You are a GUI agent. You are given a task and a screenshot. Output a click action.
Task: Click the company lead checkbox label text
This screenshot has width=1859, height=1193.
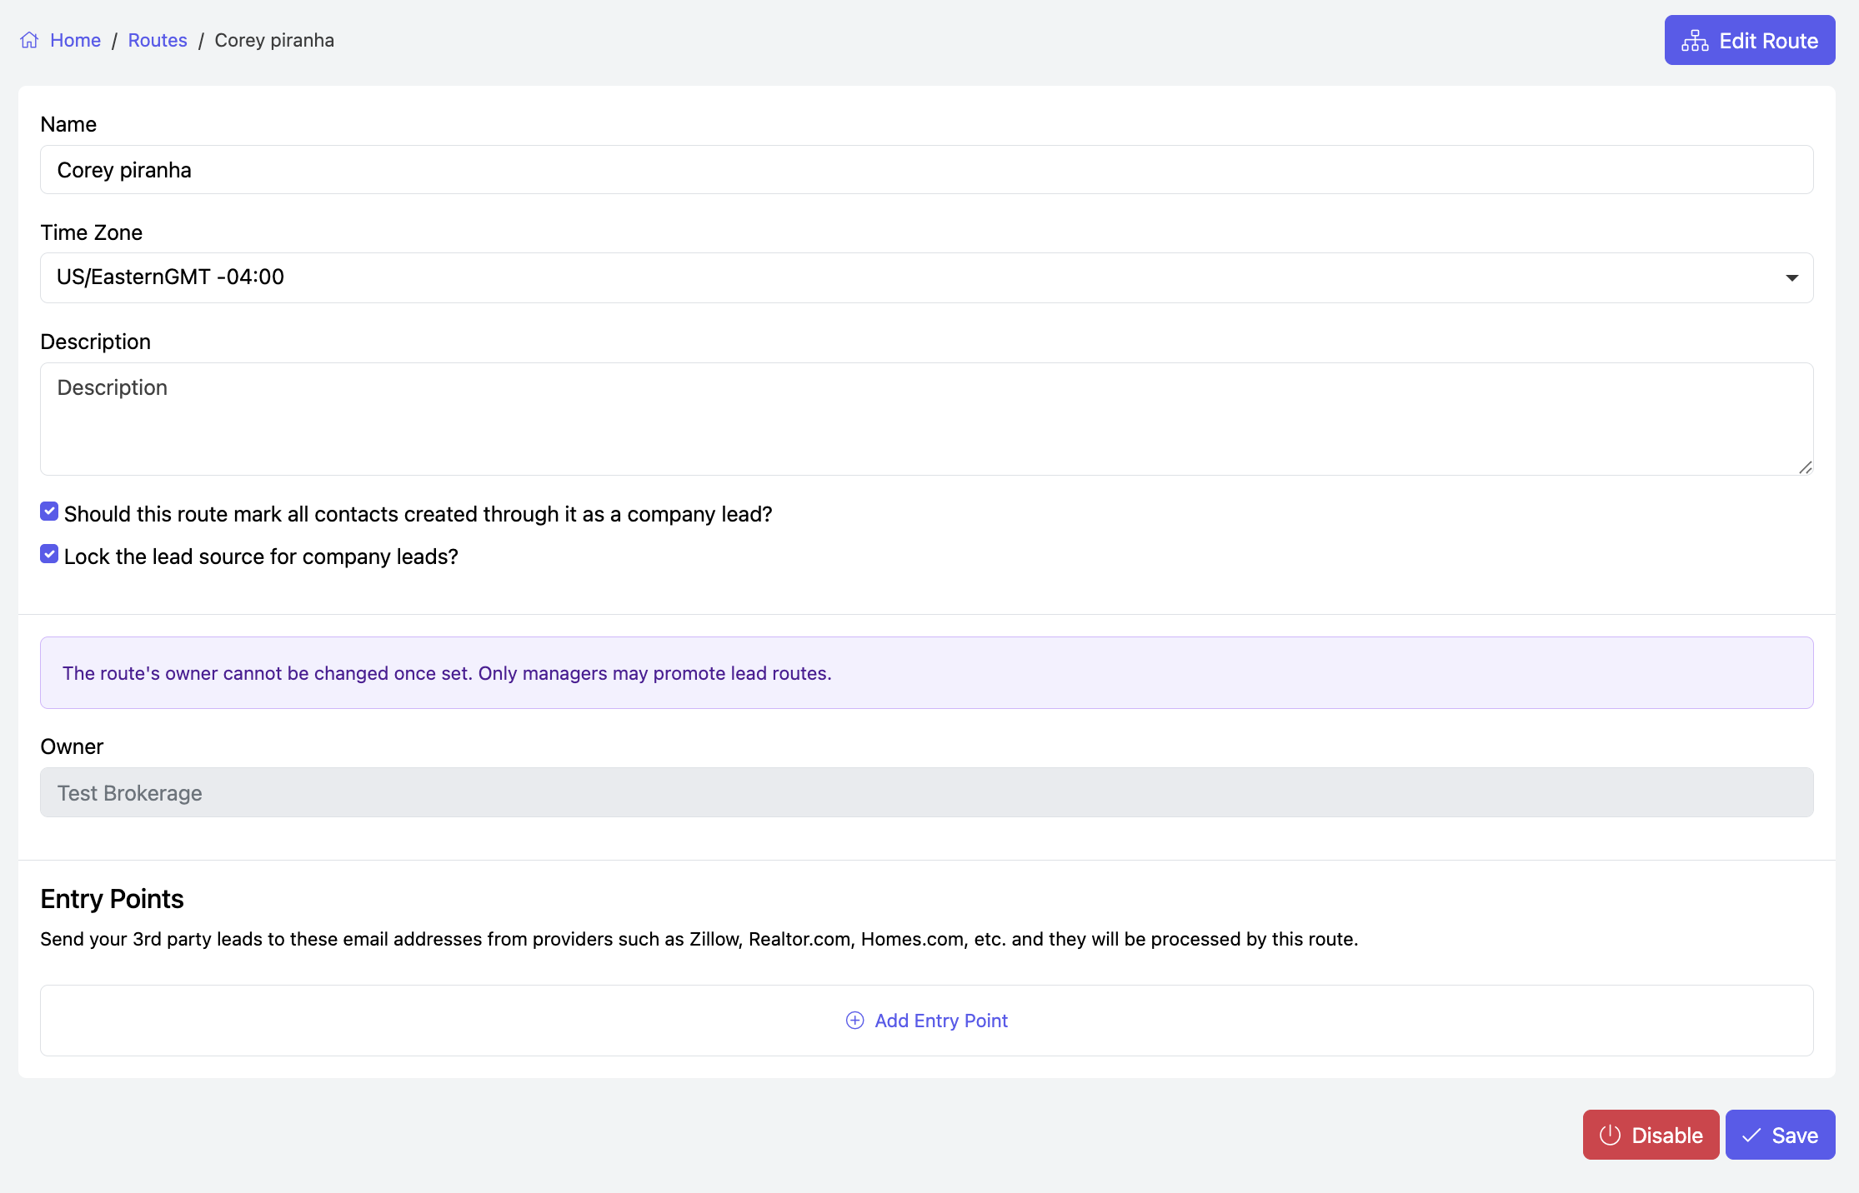pos(418,514)
